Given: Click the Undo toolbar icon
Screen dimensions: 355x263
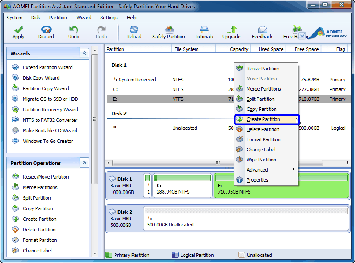Looking at the screenshot, I should (x=73, y=32).
